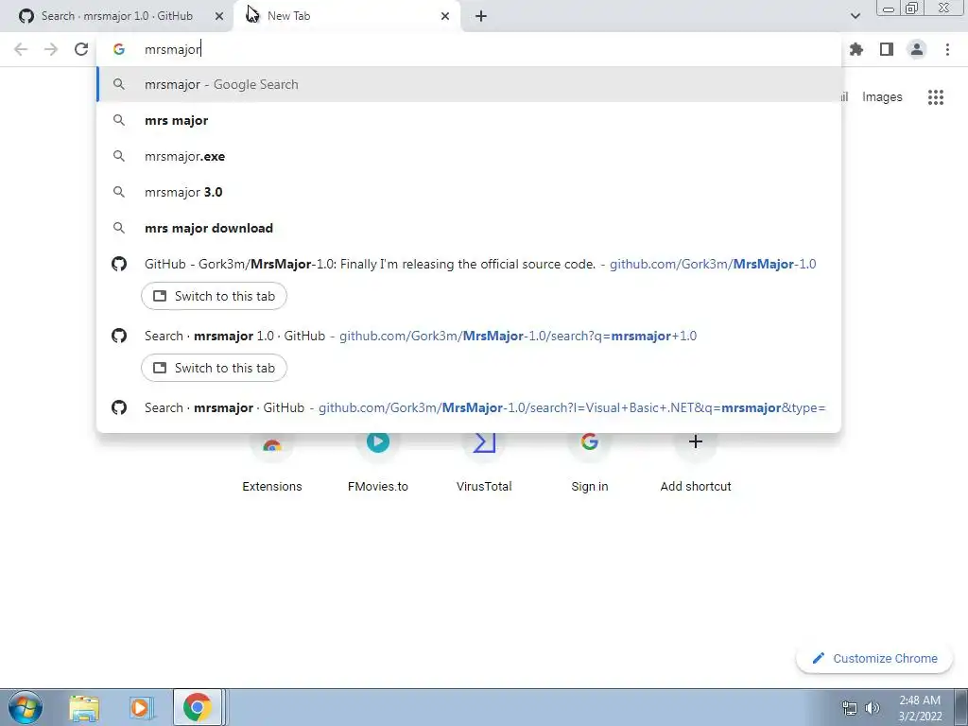The height and width of the screenshot is (726, 968).
Task: Go back using the back arrow
Action: coord(21,49)
